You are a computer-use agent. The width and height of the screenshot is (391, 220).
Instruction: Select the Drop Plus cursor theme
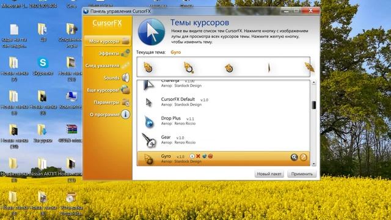pyautogui.click(x=224, y=121)
